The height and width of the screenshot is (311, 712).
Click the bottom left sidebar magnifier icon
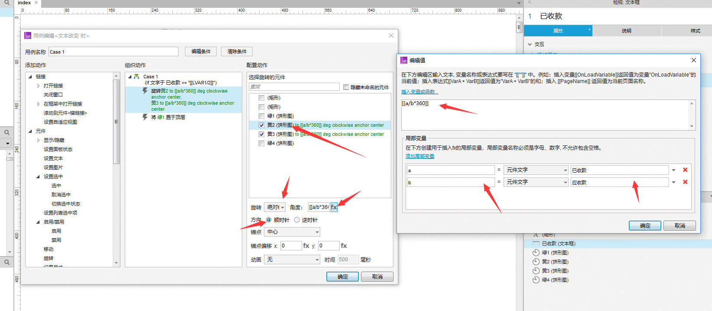click(7, 262)
